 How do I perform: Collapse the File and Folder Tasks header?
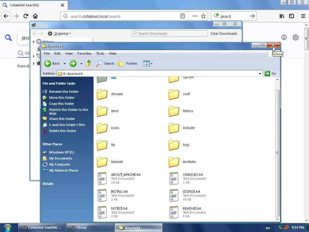coord(59,83)
